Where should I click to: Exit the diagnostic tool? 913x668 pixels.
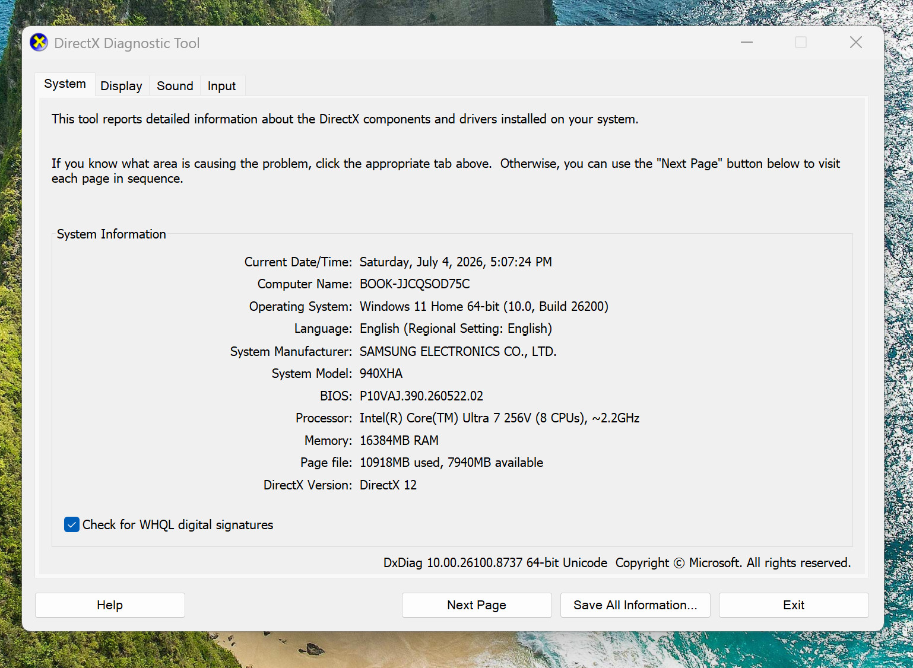pos(794,605)
